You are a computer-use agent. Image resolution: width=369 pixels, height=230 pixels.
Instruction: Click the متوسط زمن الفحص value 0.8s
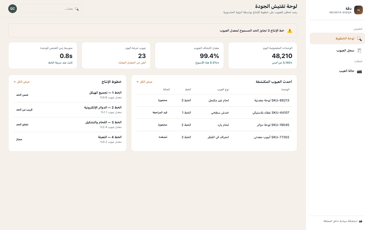[66, 56]
